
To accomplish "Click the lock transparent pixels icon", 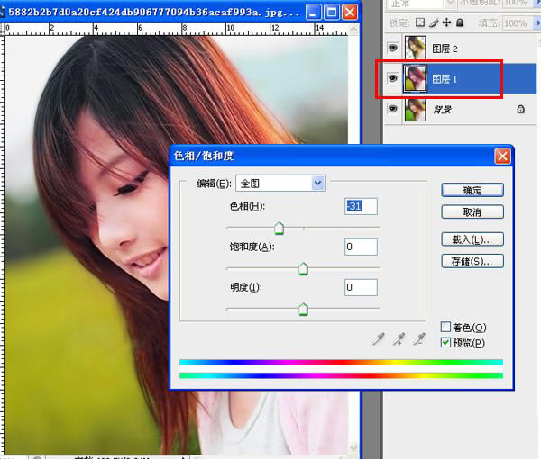I will 420,22.
